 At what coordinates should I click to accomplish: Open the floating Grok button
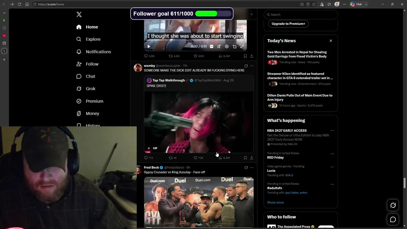(393, 205)
